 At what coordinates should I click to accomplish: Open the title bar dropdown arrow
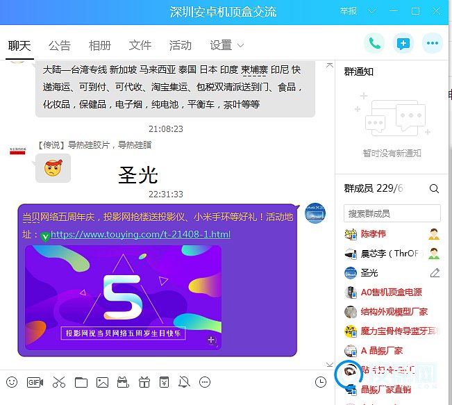pyautogui.click(x=372, y=11)
